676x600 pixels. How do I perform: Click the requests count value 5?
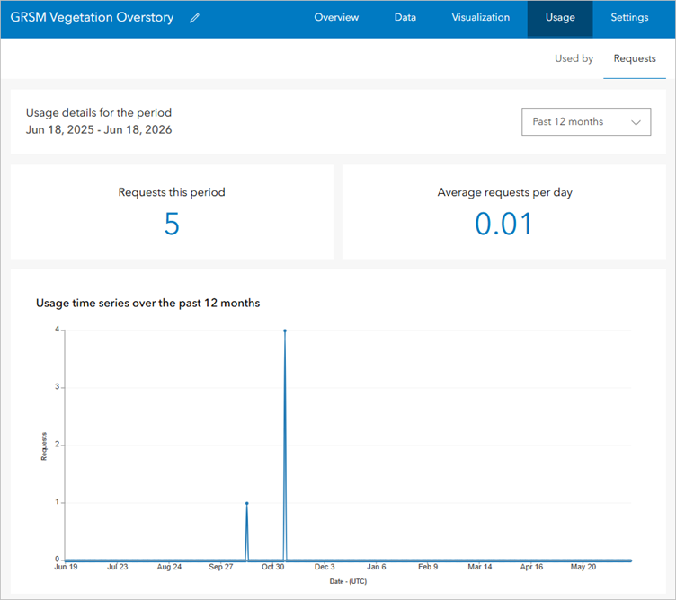172,224
